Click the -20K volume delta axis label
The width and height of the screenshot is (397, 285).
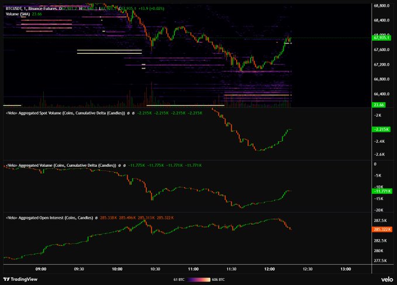pyautogui.click(x=378, y=210)
